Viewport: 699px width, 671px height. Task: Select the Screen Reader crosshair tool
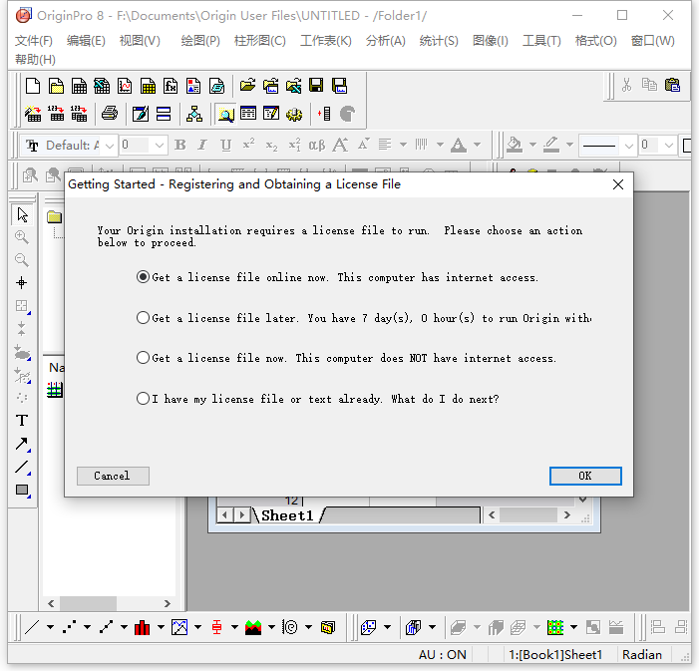(21, 283)
